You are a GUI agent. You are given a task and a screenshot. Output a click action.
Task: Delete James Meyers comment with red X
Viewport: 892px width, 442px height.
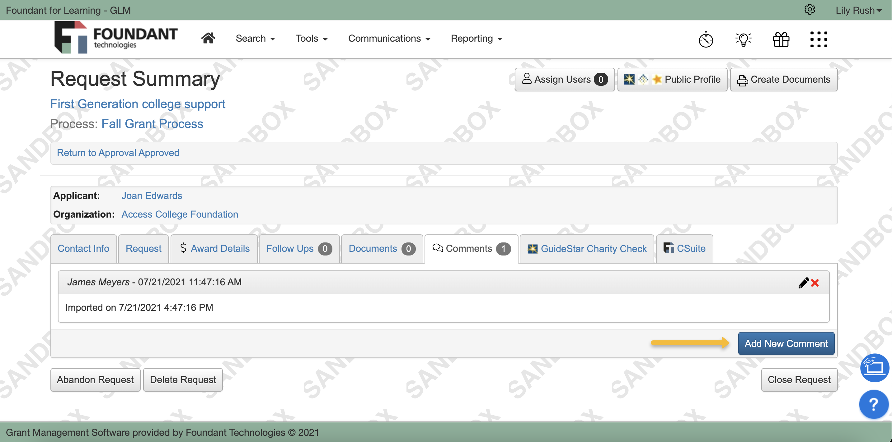815,283
